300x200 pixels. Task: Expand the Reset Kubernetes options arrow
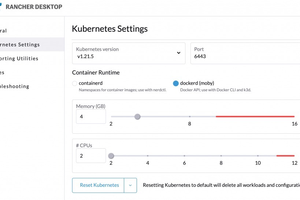(x=130, y=185)
